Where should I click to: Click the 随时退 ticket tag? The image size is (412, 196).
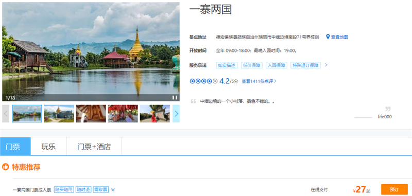(x=83, y=189)
